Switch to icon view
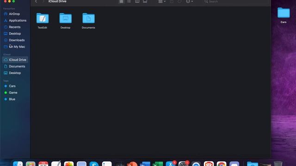 121,1
